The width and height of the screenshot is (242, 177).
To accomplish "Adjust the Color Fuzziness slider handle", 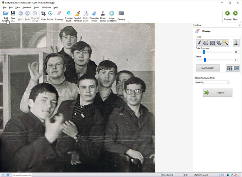I will (x=204, y=52).
